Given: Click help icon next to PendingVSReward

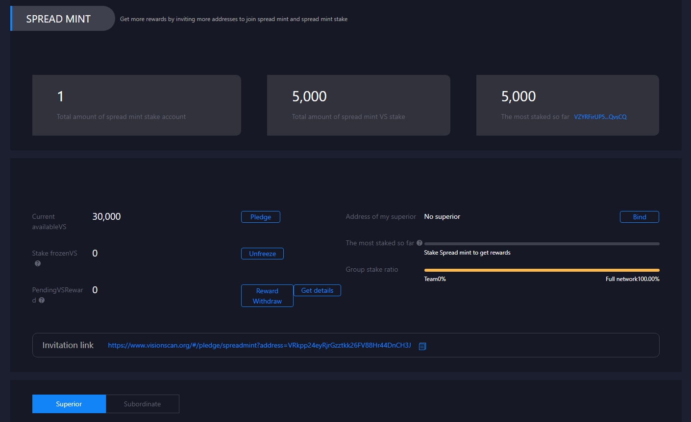Looking at the screenshot, I should click(42, 300).
